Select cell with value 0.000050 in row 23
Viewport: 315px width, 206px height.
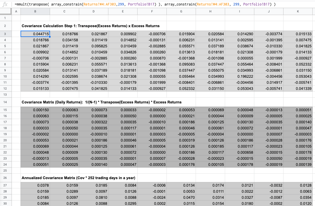pyautogui.click(x=269, y=158)
